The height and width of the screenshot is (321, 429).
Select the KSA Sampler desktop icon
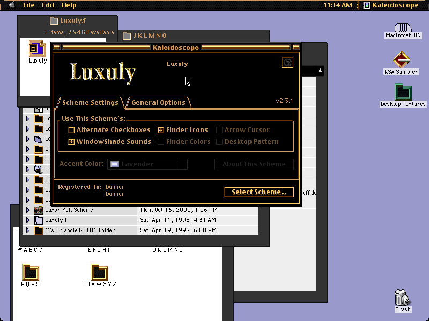[401, 60]
